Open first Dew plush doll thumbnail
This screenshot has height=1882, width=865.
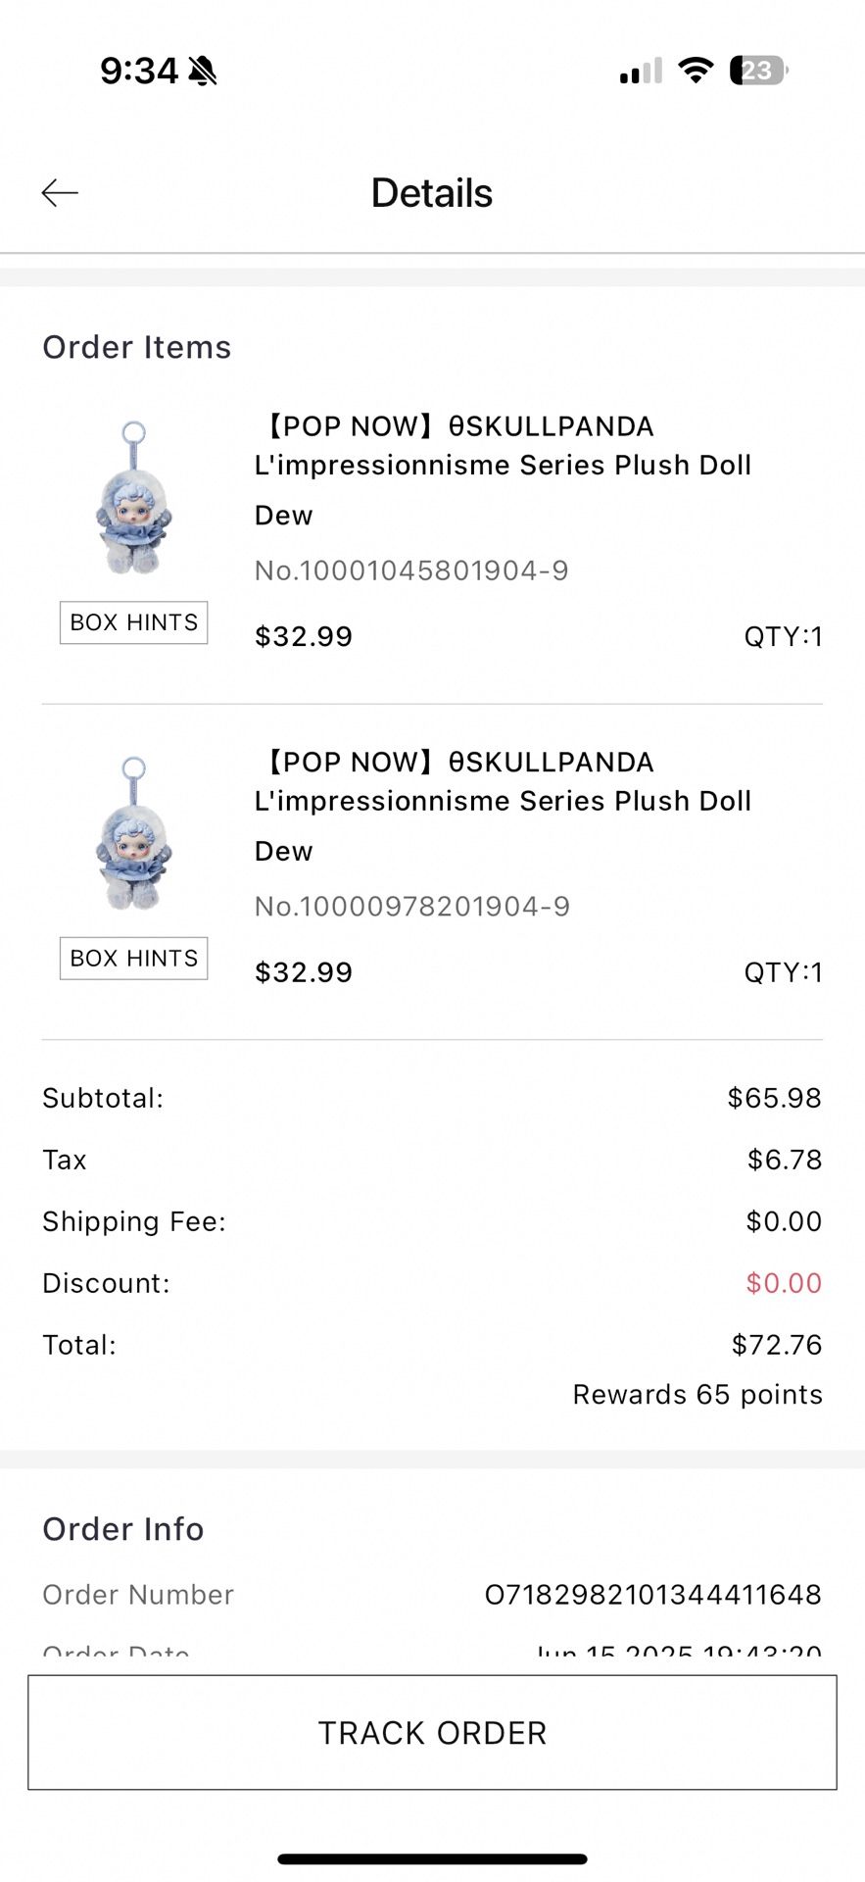134,498
